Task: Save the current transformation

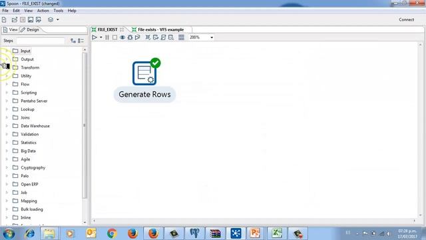Action: 31,19
